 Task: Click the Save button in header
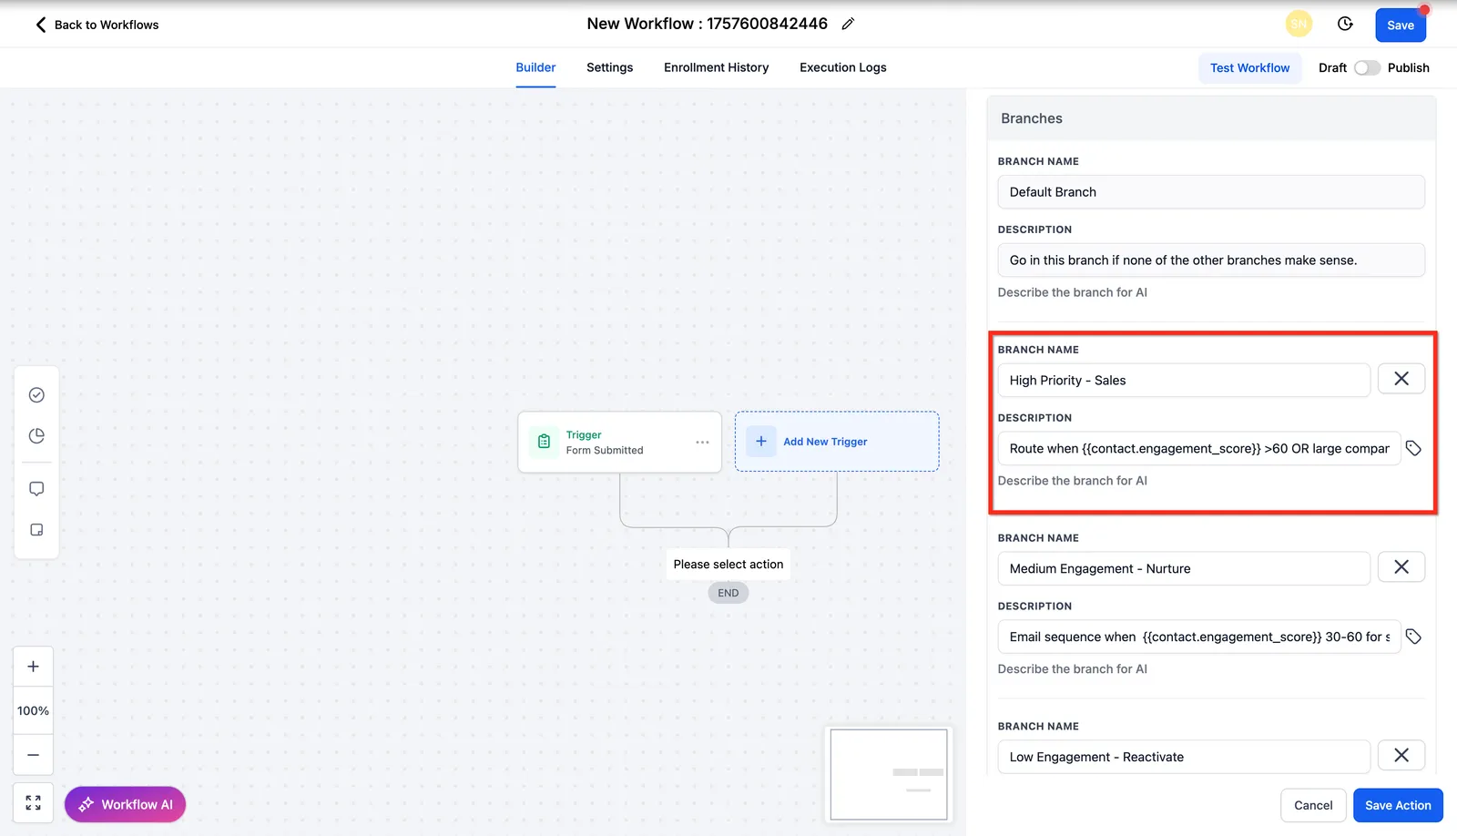tap(1400, 25)
